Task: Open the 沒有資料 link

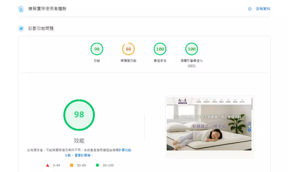Action: click(263, 9)
